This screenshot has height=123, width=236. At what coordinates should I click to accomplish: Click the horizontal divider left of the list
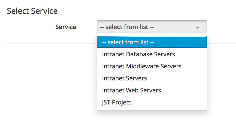[x=50, y=44]
